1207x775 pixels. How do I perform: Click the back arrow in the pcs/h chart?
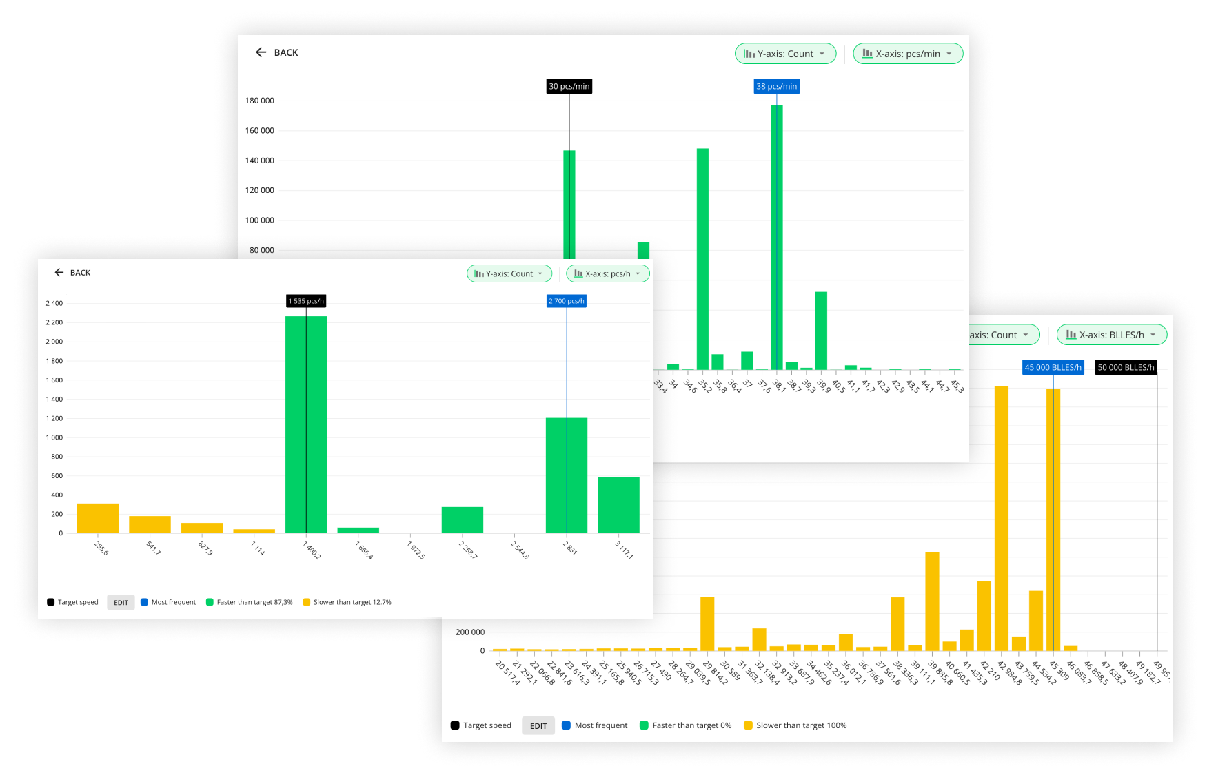(59, 273)
